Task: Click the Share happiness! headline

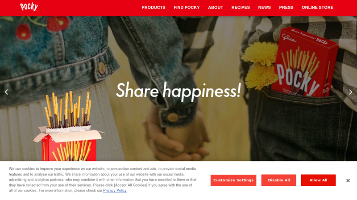Action: click(x=178, y=91)
